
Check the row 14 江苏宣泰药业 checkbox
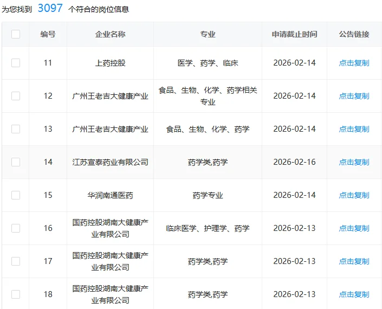pyautogui.click(x=16, y=162)
